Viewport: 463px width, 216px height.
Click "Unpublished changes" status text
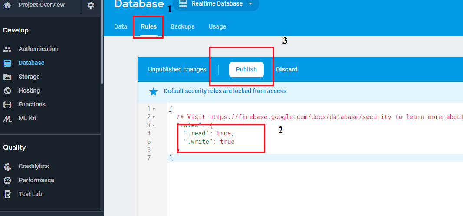[177, 70]
